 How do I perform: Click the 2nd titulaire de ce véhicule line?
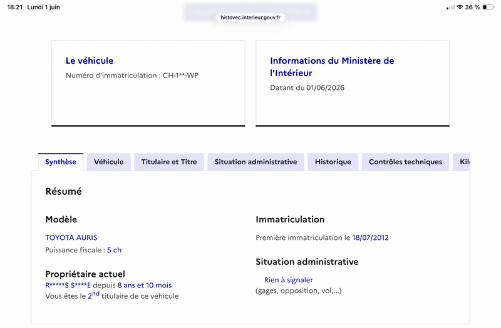[112, 296]
